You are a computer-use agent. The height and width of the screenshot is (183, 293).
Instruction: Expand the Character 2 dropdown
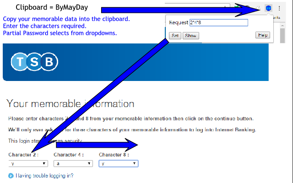(x=28, y=163)
